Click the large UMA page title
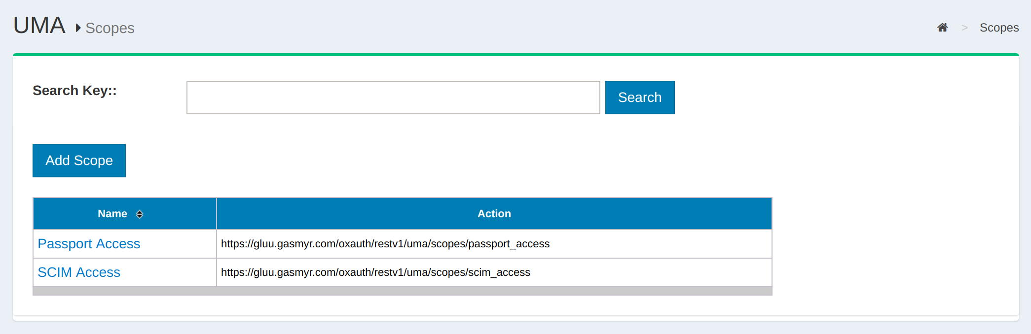The width and height of the screenshot is (1031, 334). click(x=39, y=26)
